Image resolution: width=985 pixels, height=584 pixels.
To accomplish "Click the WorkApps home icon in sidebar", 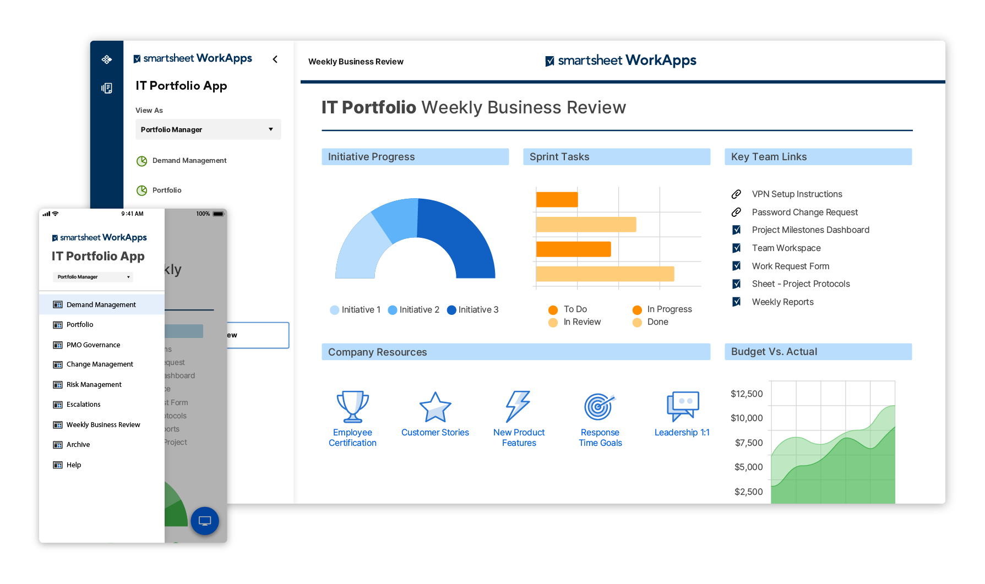I will coord(107,59).
